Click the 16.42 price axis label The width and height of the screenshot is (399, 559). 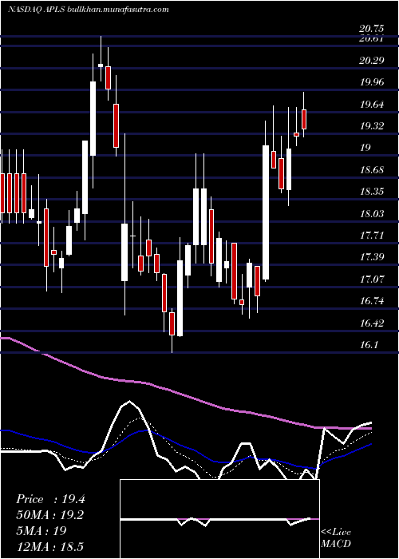(372, 323)
